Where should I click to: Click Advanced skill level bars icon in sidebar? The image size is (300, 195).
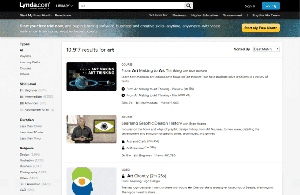pyautogui.click(x=22, y=103)
